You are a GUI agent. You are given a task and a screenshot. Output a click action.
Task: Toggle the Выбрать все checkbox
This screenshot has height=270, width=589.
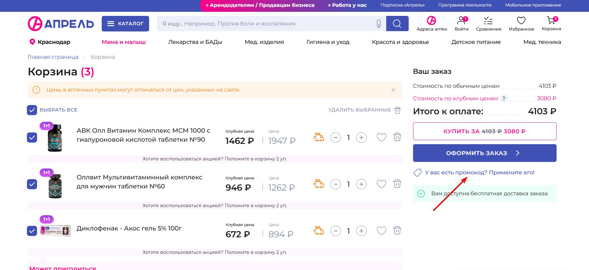[x=32, y=110]
